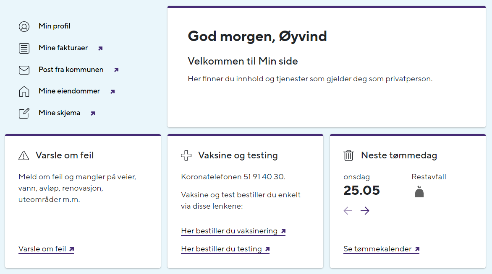Click the envelope icon for Post fra kommunen

click(x=24, y=70)
